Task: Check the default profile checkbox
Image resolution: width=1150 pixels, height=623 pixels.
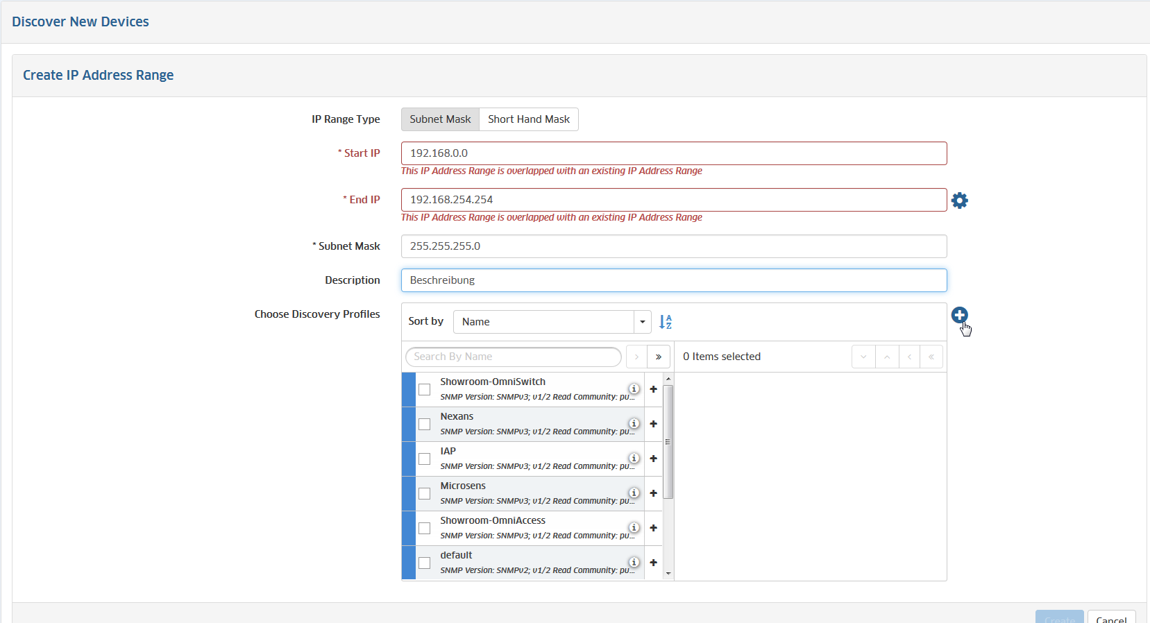Action: coord(424,563)
